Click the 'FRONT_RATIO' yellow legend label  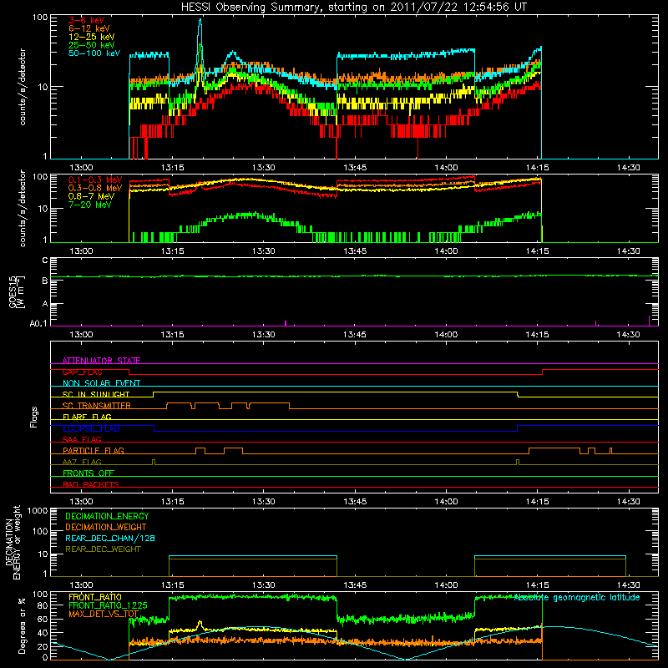(95, 597)
